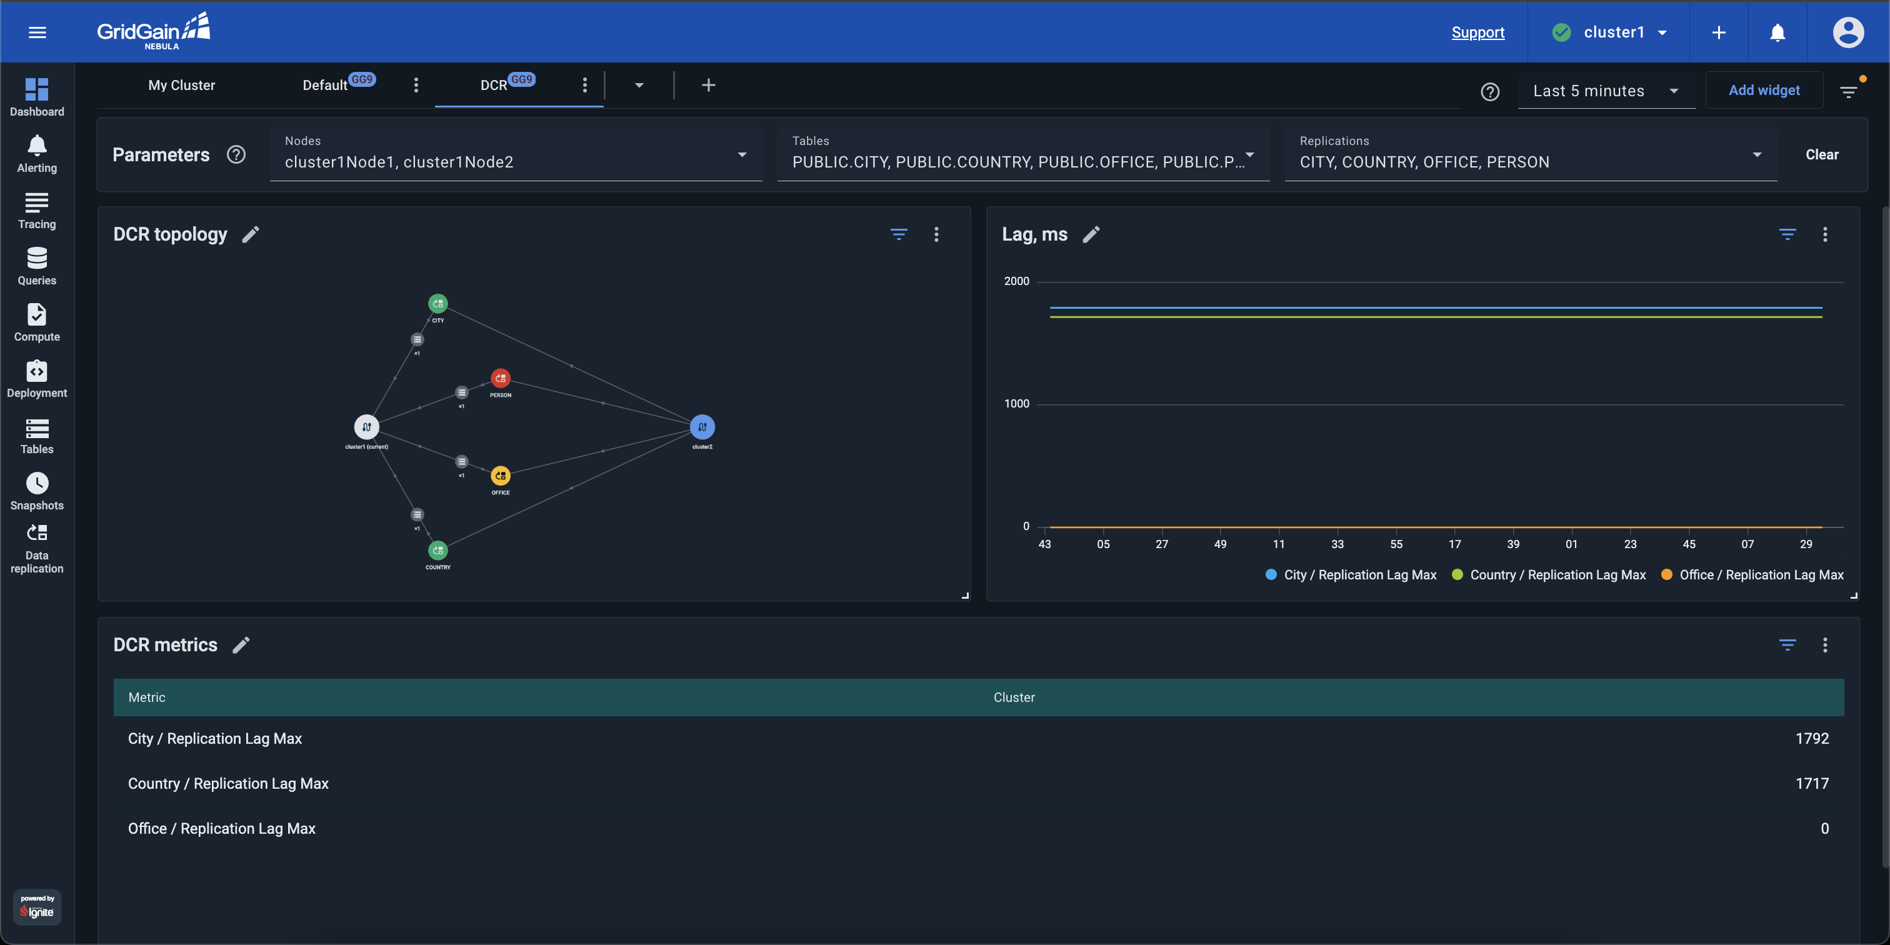Toggle City / Replication Lag Max legend
Viewport: 1890px width, 945px height.
coord(1351,575)
